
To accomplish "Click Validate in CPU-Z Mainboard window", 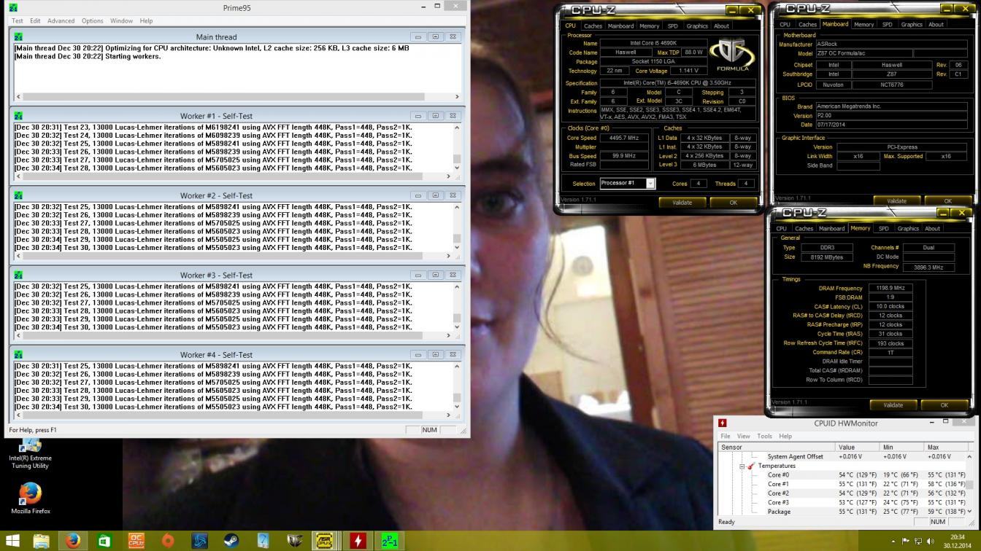I will (896, 200).
